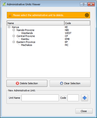This screenshot has width=97, height=118.
Task: Click the QGIS icon in title bar
Action: coord(4,4)
